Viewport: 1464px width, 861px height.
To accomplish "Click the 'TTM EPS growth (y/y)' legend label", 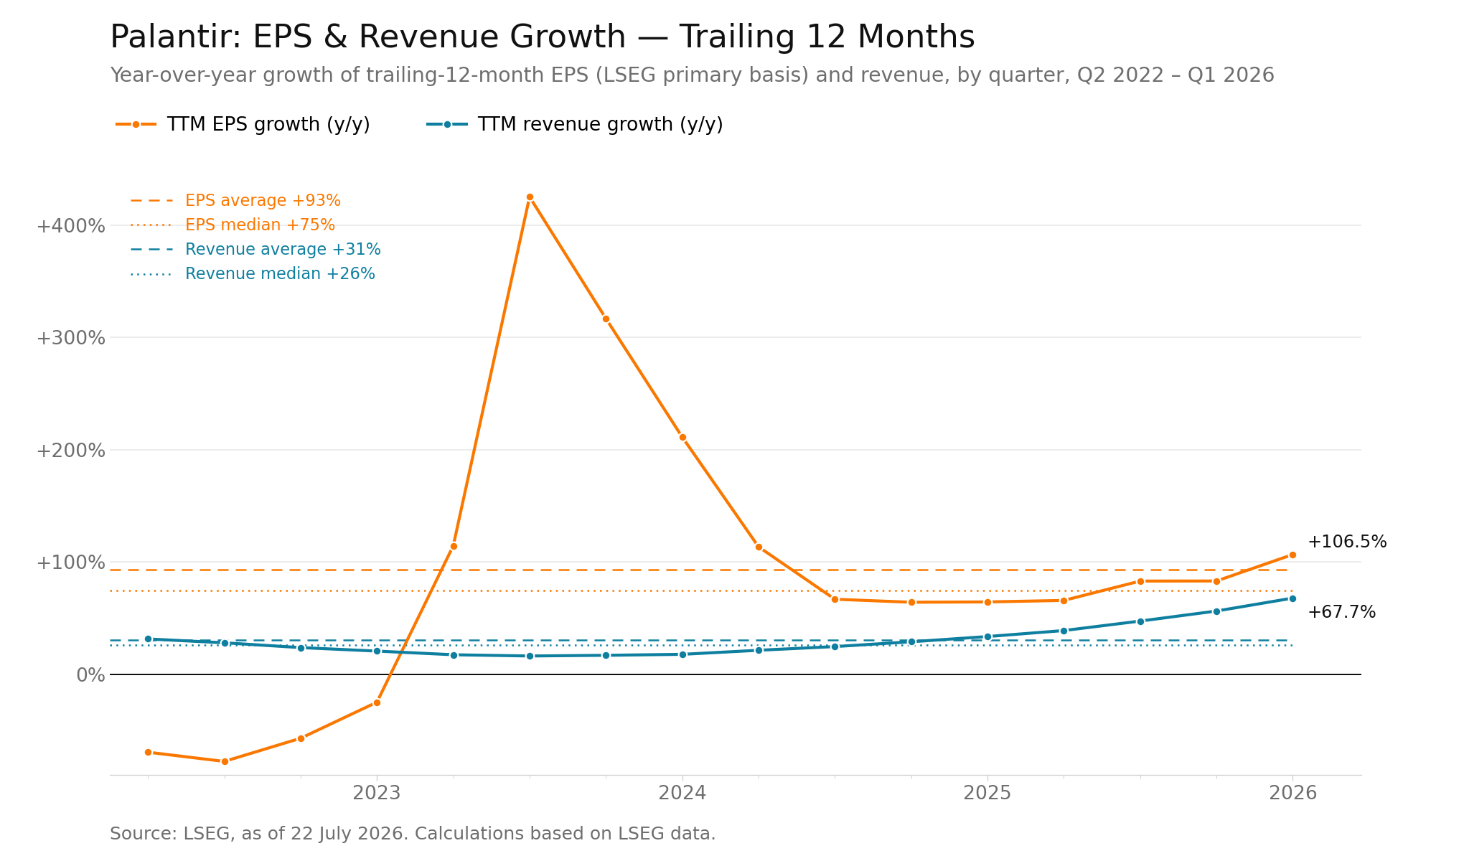I will point(268,125).
